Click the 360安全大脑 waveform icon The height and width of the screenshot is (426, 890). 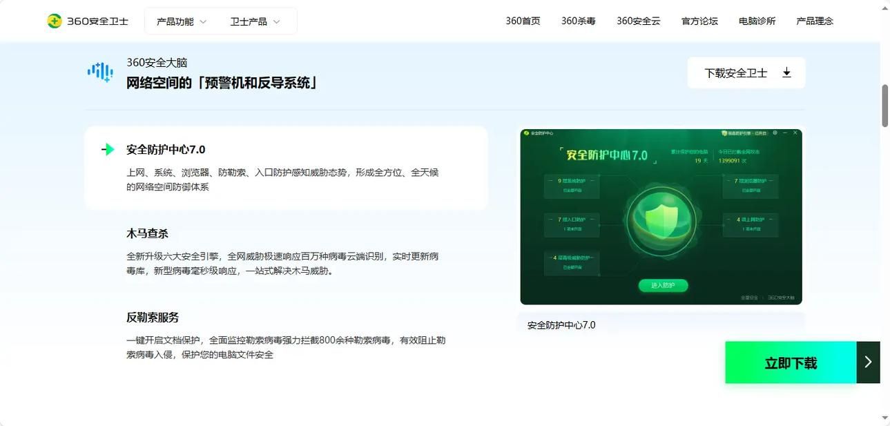100,72
